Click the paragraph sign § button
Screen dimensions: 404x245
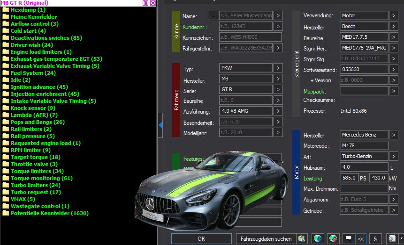coord(375,238)
